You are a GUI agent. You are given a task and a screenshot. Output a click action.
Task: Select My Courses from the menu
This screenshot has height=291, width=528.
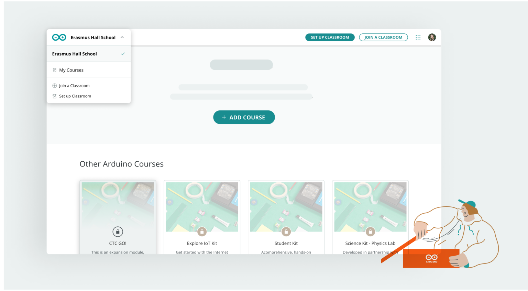point(71,70)
